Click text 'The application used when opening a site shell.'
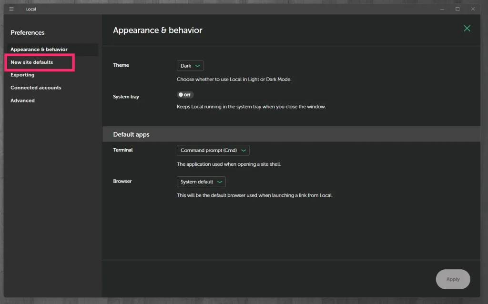Image resolution: width=488 pixels, height=304 pixels. click(229, 164)
